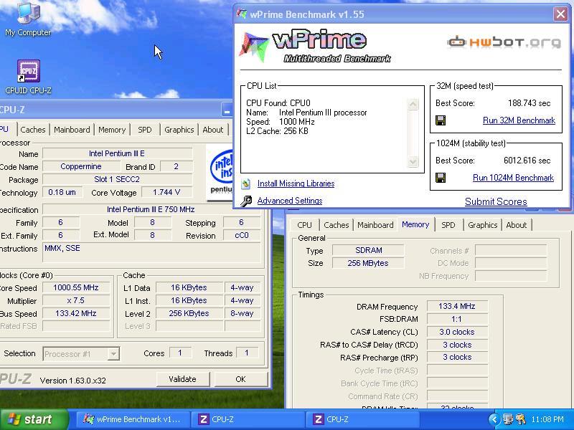Close the wPrime Benchmark window
The height and width of the screenshot is (430, 574).
560,14
